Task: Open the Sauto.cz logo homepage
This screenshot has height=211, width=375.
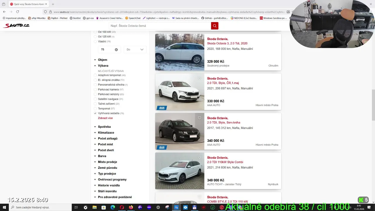Action: pos(16,25)
